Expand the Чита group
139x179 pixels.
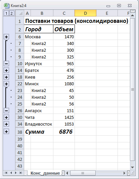(x=6, y=118)
